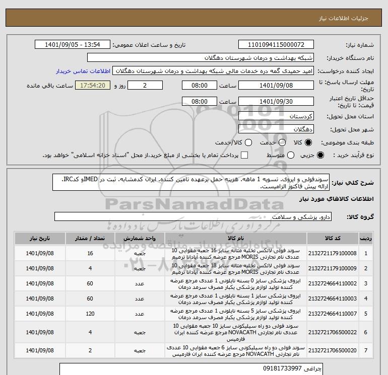Click the requester field امید حمیدی
The height and width of the screenshot is (375, 388).
(x=213, y=70)
